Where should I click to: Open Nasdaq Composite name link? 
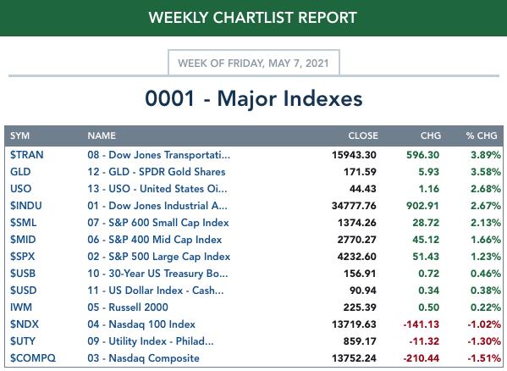(x=143, y=358)
